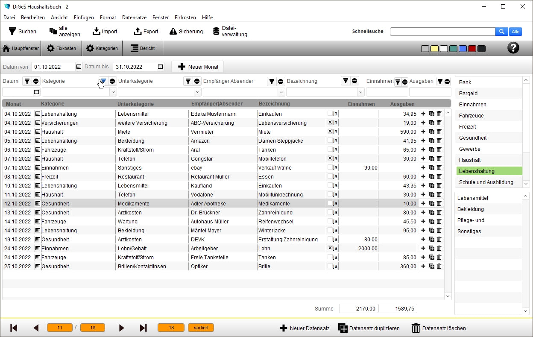Click the Neuer Monat button
Image resolution: width=533 pixels, height=337 pixels.
pyautogui.click(x=197, y=67)
